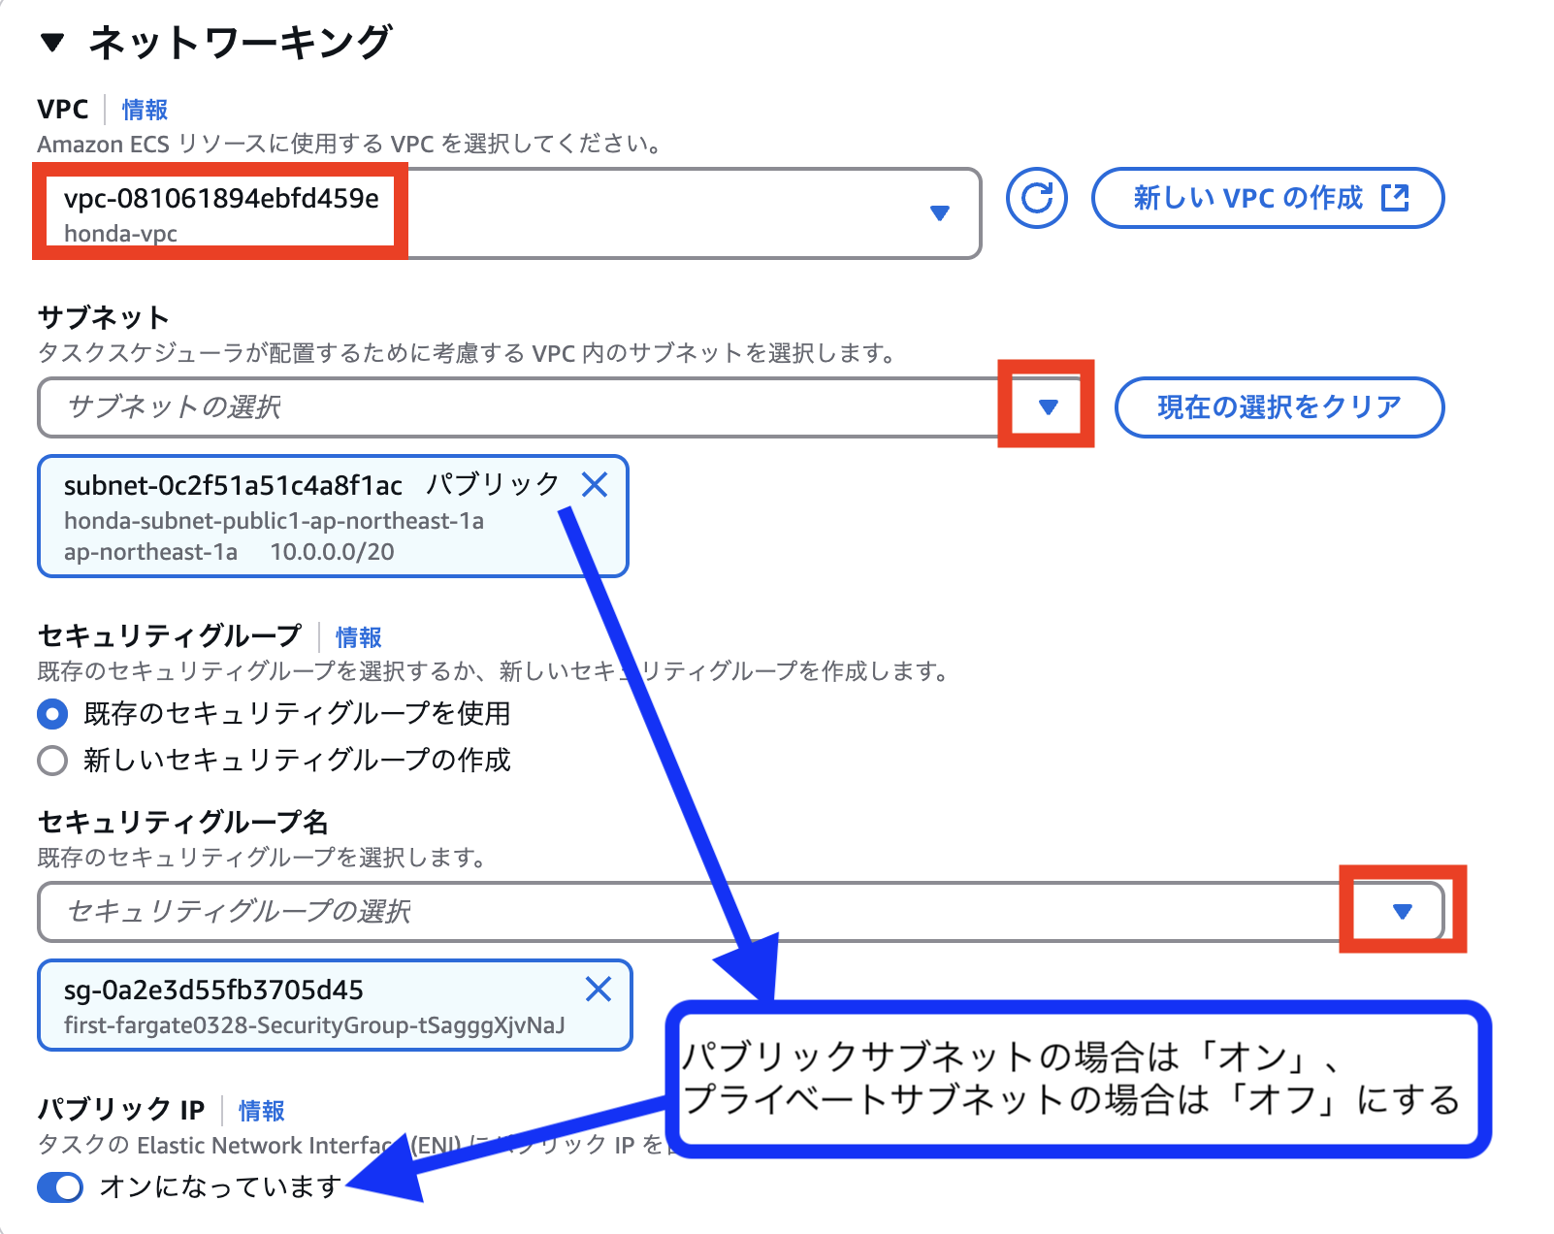The image size is (1554, 1234).
Task: Click the first-fargate0328-SecurityGroup chip
Action: pos(310,1006)
